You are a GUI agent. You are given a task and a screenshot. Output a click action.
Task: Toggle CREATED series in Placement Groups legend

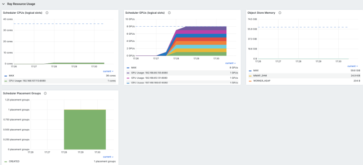[14, 161]
